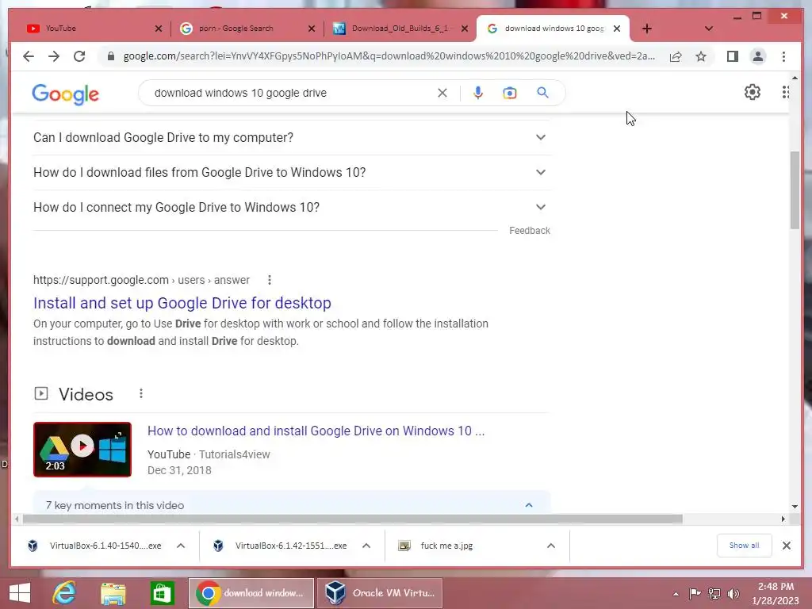The image size is (812, 609).
Task: Close the downloads bar
Action: tap(786, 546)
